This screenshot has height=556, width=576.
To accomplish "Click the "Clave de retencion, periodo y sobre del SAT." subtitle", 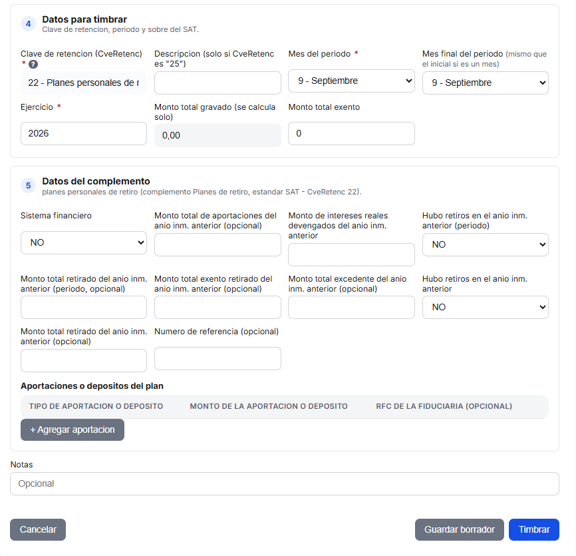I will coord(120,29).
